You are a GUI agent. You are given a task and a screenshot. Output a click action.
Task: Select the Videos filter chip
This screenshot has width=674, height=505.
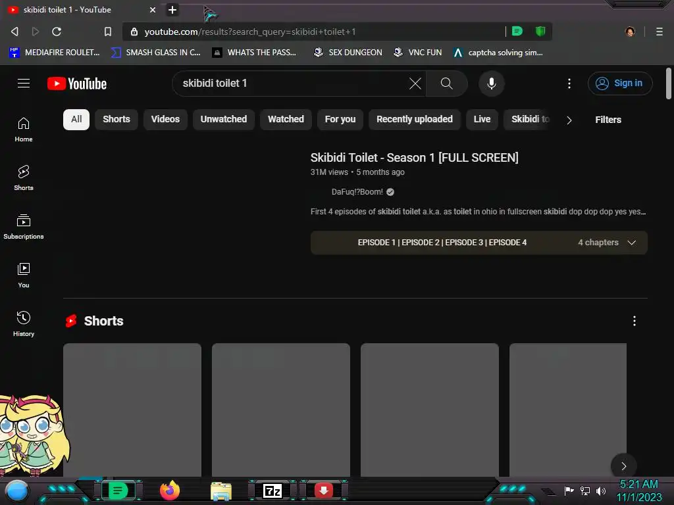pos(165,120)
